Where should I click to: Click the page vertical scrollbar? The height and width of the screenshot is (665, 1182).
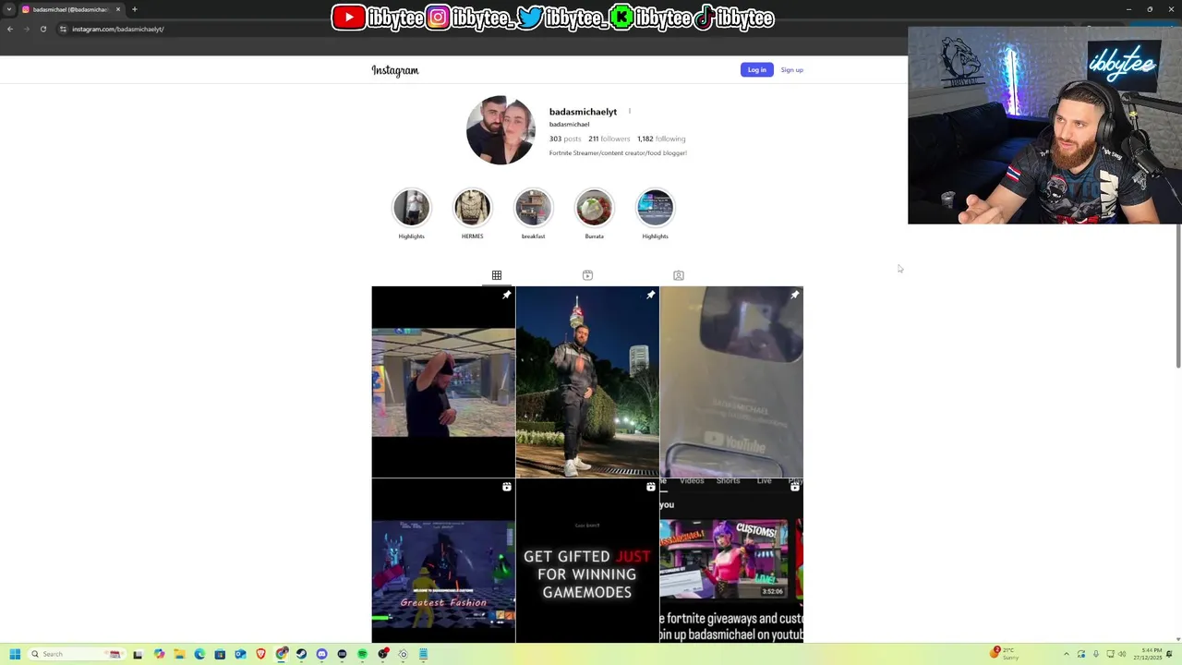coord(1178,296)
